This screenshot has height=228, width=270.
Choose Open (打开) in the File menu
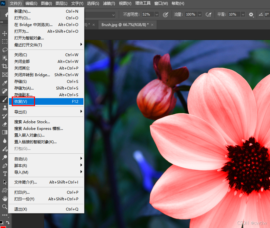pyautogui.click(x=46, y=18)
